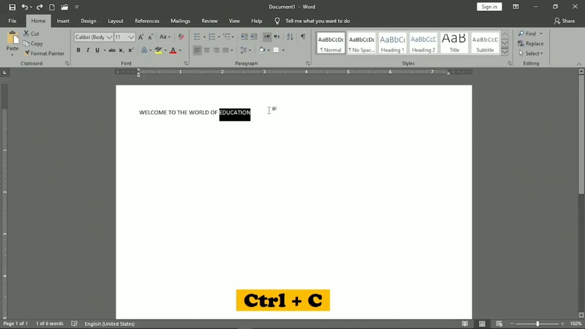
Task: Open a file with the folder icon
Action: [x=64, y=7]
